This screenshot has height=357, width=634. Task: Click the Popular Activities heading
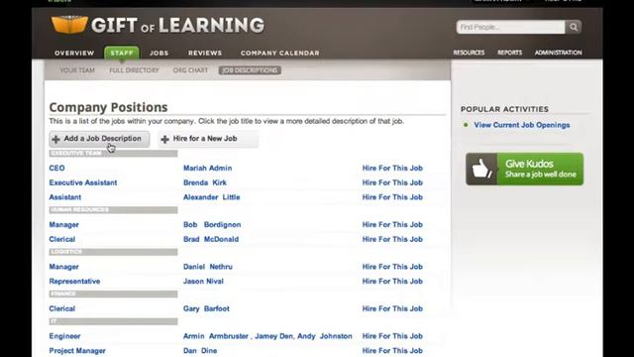tap(504, 109)
